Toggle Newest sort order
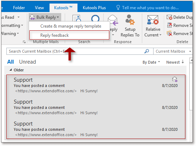Viewport: 196px width, 146px height. 175,62
